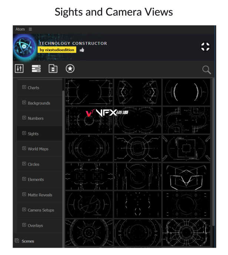Viewport: 228px width, 255px height.
Task: Show favorites with the star icon
Action: (70, 69)
